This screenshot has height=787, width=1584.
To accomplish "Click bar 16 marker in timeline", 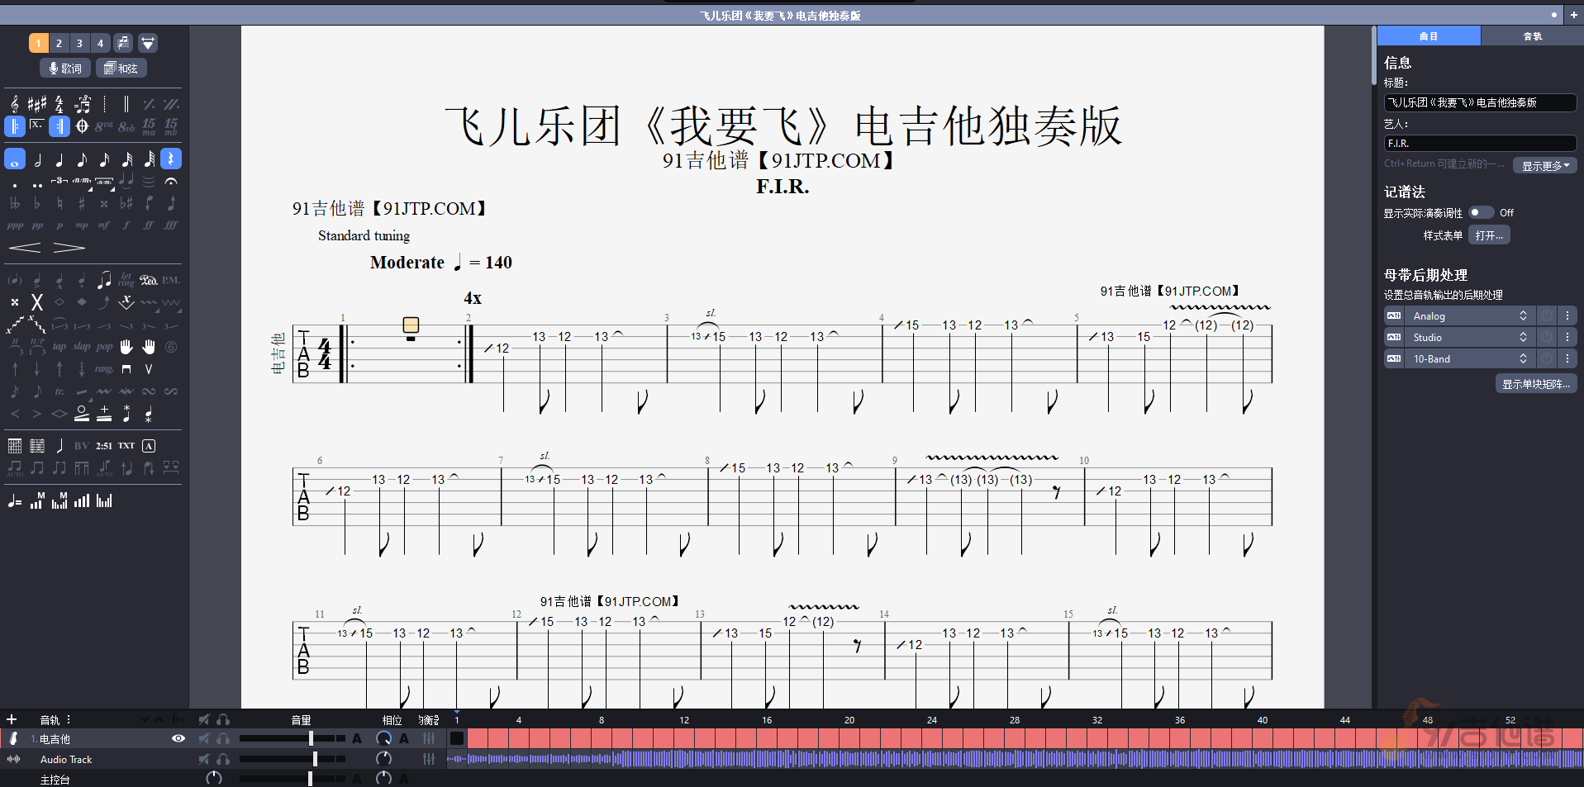I will pyautogui.click(x=767, y=720).
